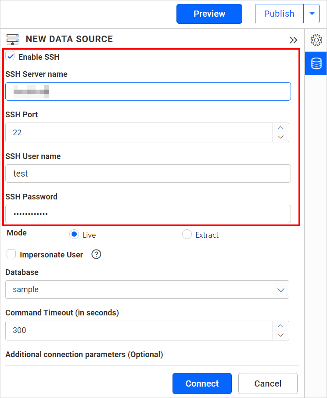This screenshot has width=327, height=398.
Task: Cancel the data source setup
Action: tap(268, 384)
